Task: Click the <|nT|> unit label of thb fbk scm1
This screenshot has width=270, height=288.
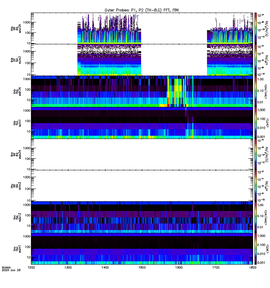Action: click(267, 123)
